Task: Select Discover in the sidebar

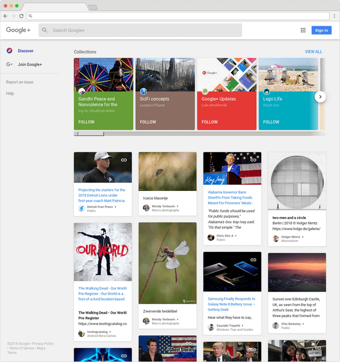Action: (x=25, y=51)
